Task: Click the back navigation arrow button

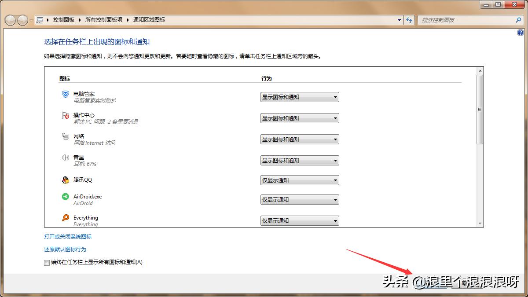Action: (10, 20)
